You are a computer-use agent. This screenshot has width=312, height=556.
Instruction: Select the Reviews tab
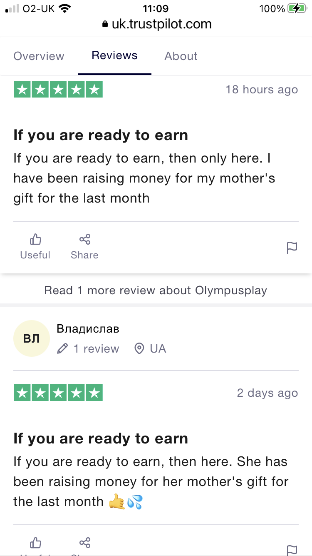point(114,55)
